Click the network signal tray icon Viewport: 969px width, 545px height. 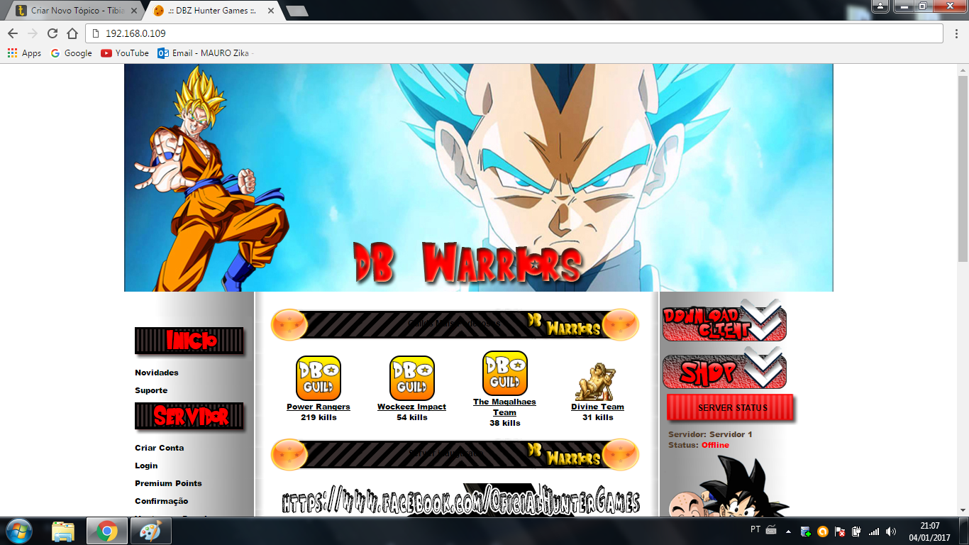pos(874,531)
